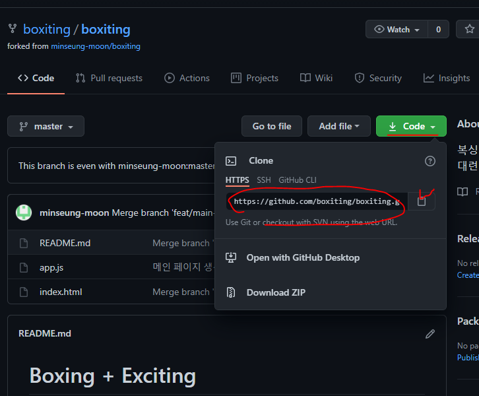
Task: Open the Watch dropdown
Action: [397, 29]
